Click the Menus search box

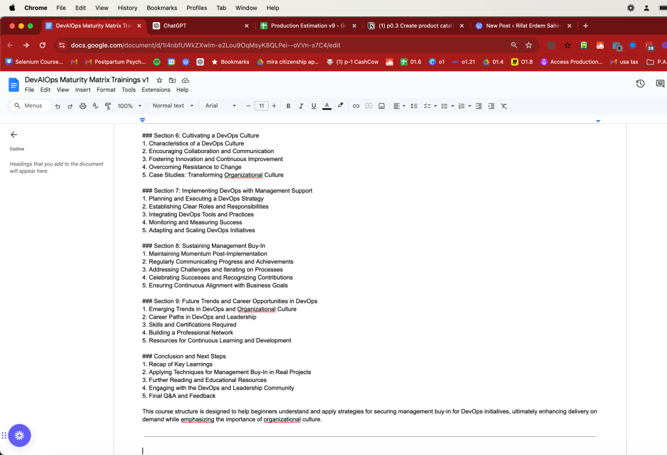click(x=30, y=106)
